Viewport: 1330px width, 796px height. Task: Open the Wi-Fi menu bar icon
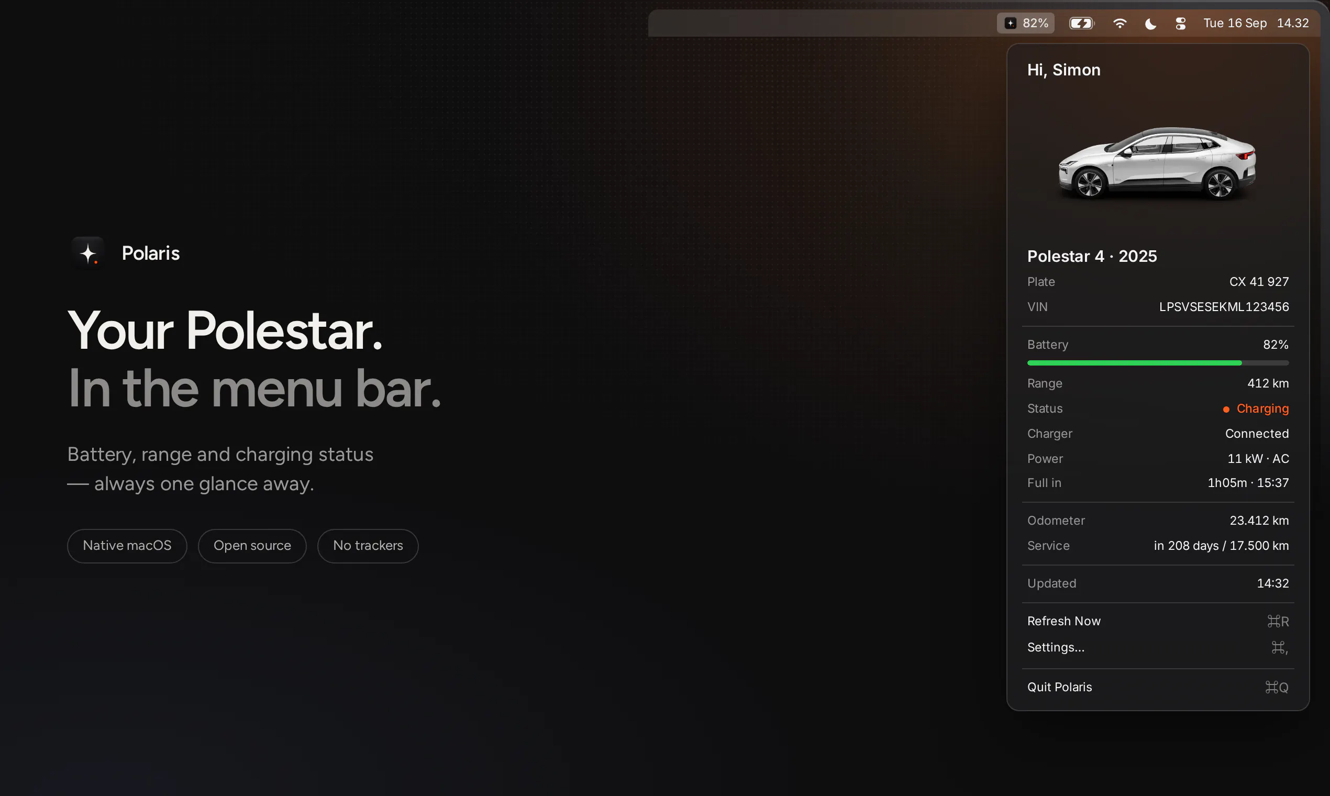(1120, 23)
